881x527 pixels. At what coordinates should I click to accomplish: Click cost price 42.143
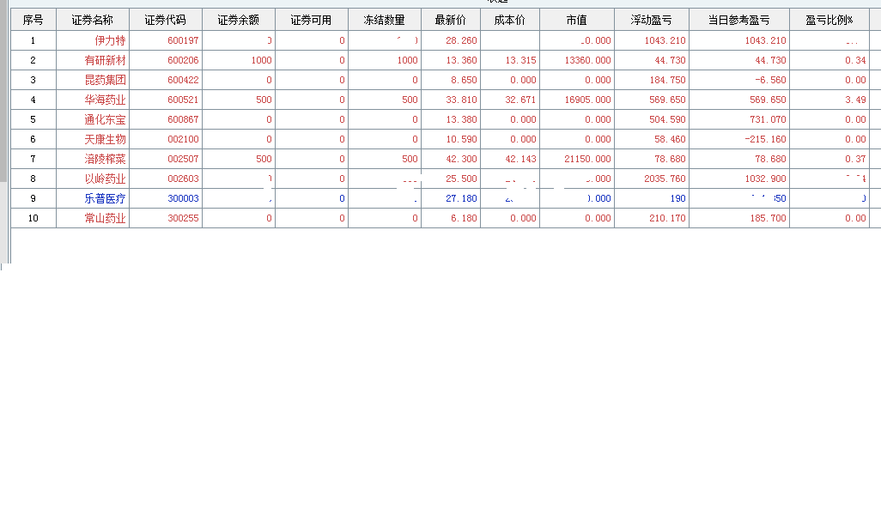pos(521,159)
